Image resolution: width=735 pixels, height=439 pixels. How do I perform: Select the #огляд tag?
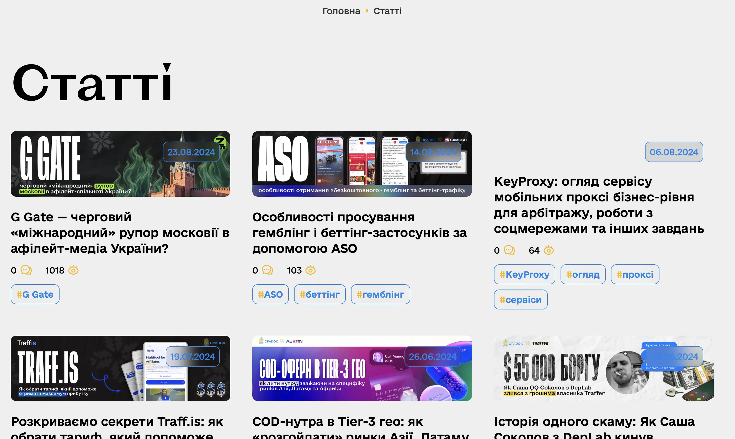click(583, 275)
